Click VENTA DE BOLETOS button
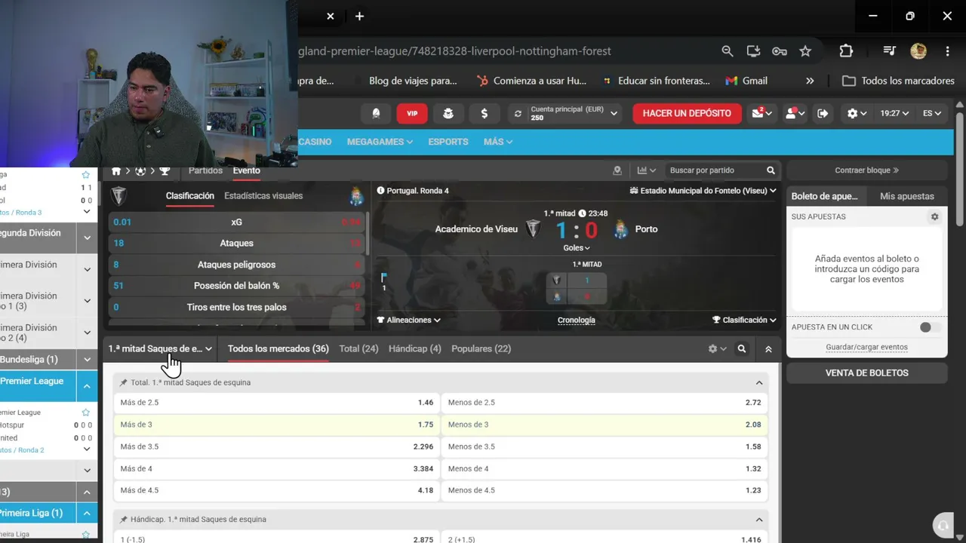The width and height of the screenshot is (966, 543). [x=866, y=373]
